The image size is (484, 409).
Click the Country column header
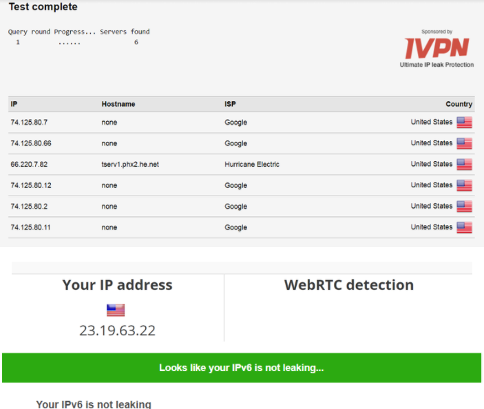click(459, 104)
